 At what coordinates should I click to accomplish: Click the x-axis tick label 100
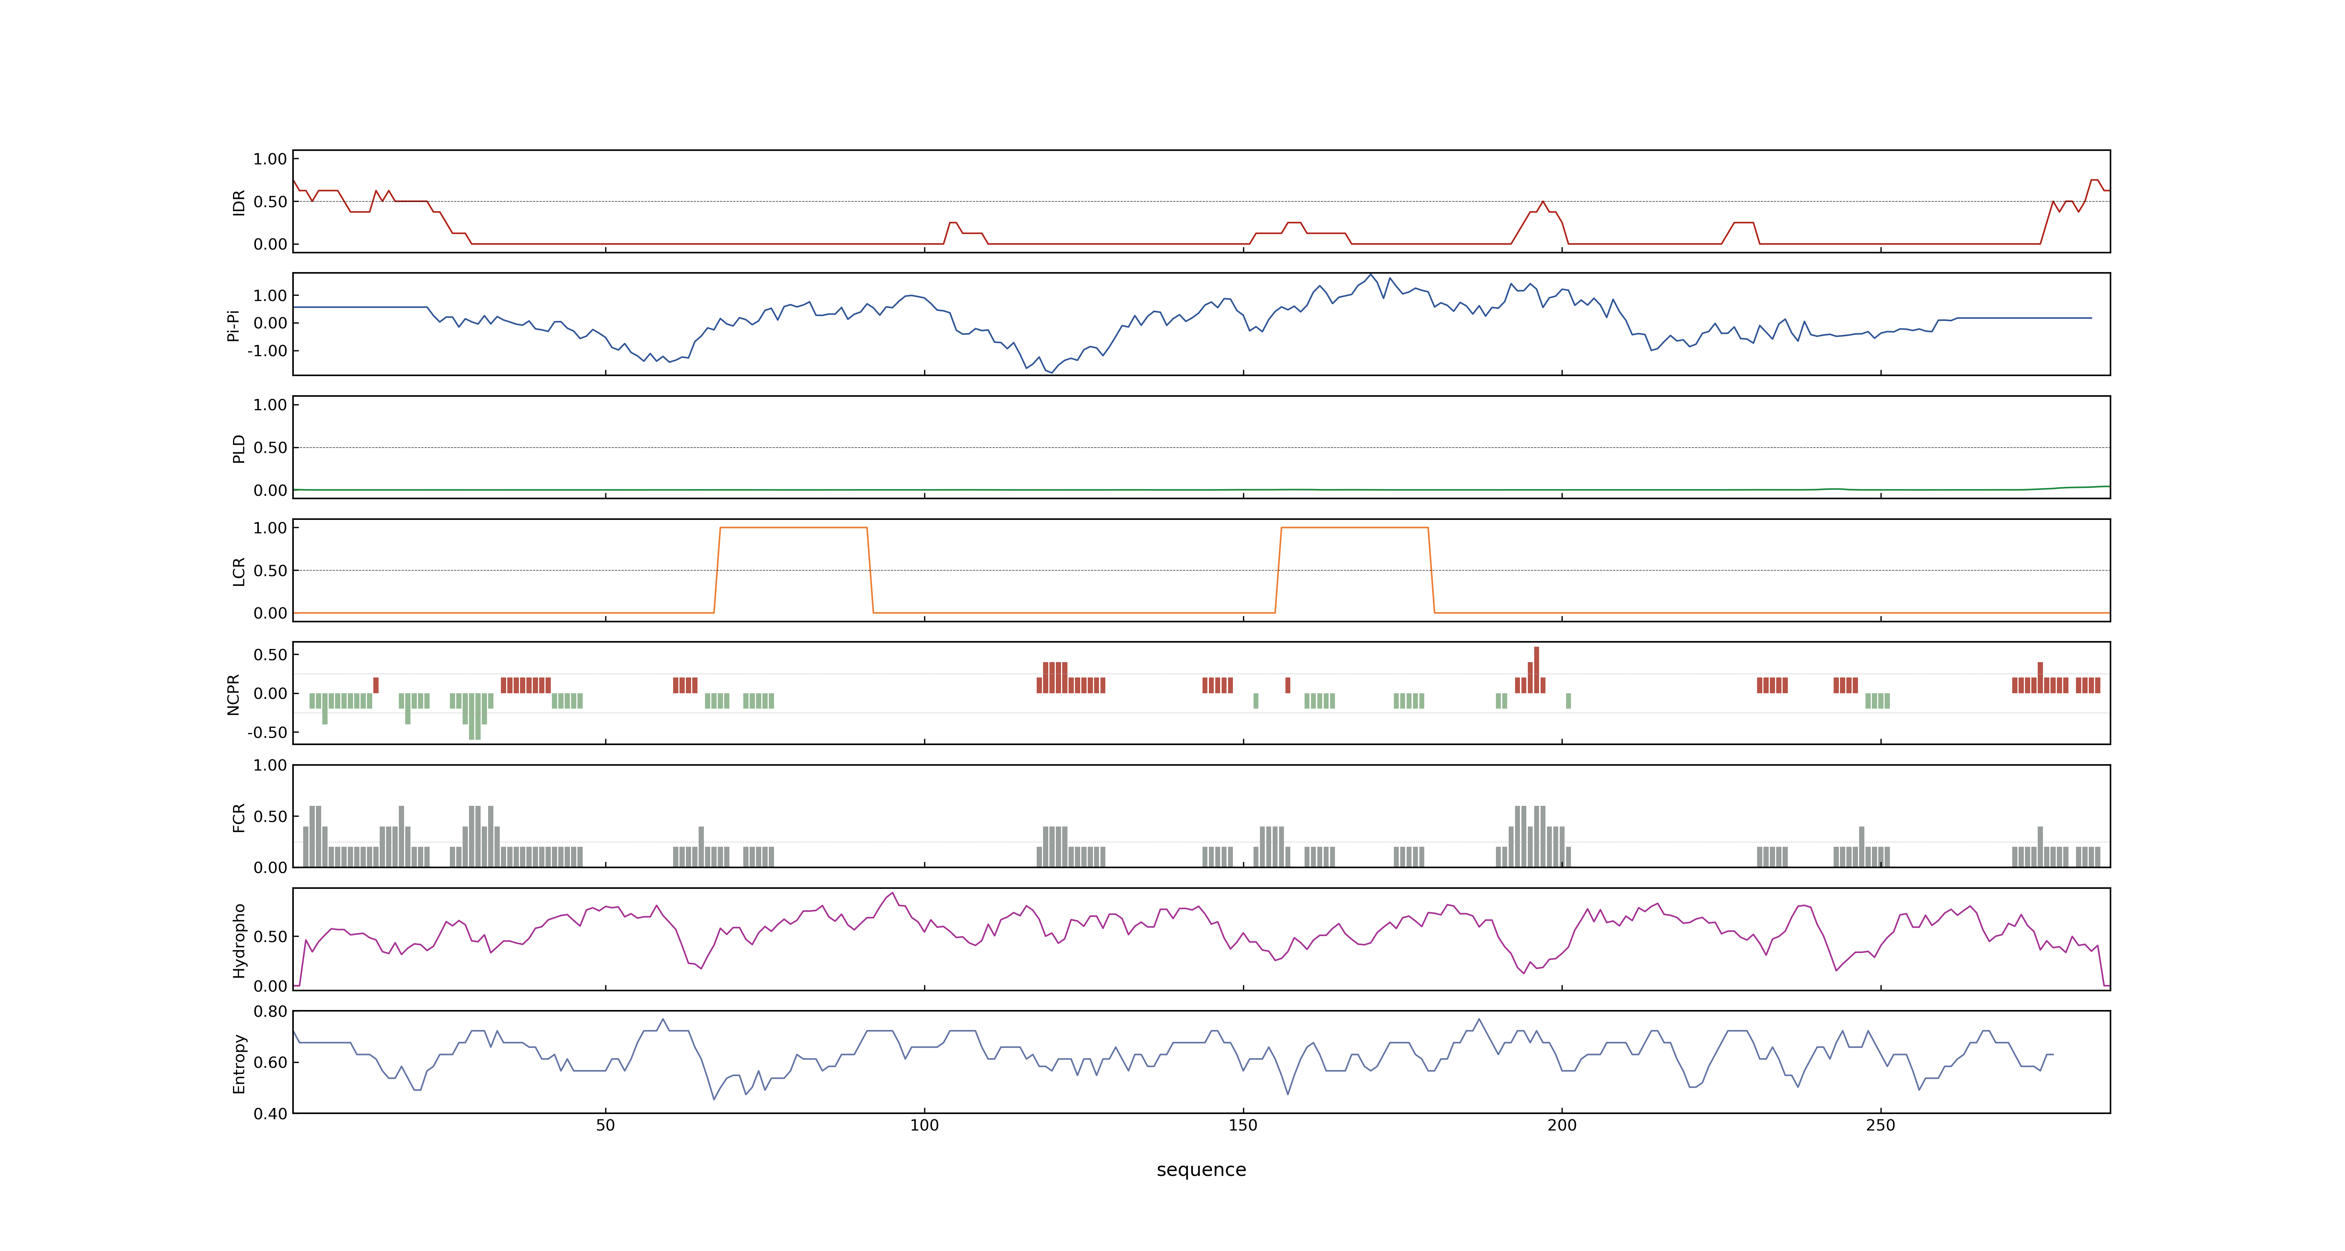tap(924, 1125)
